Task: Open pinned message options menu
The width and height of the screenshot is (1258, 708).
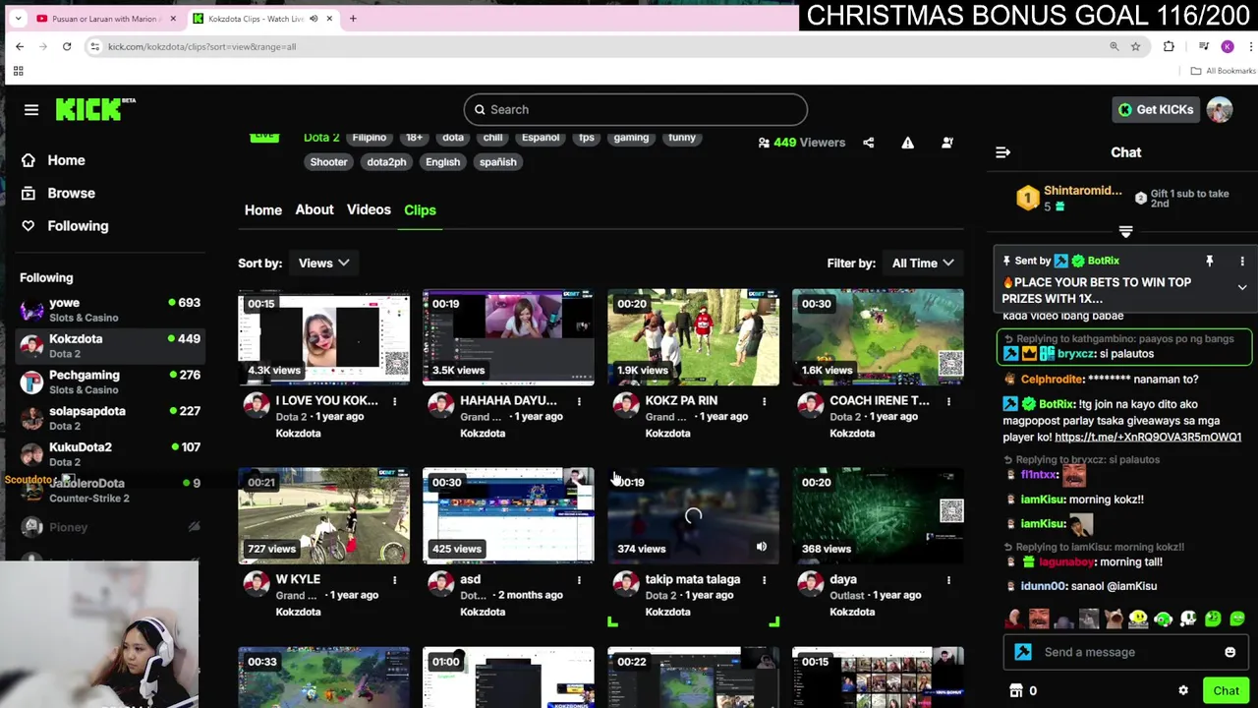Action: pyautogui.click(x=1242, y=261)
